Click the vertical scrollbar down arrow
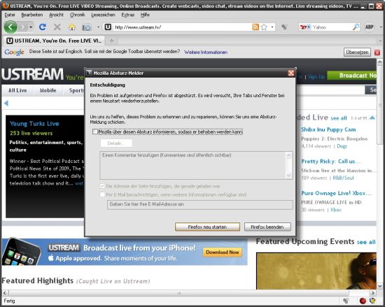The height and width of the screenshot is (307, 385). [380, 286]
